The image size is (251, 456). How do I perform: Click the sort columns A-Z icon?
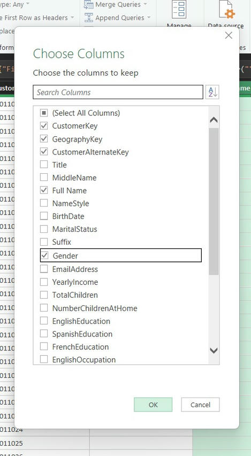212,92
